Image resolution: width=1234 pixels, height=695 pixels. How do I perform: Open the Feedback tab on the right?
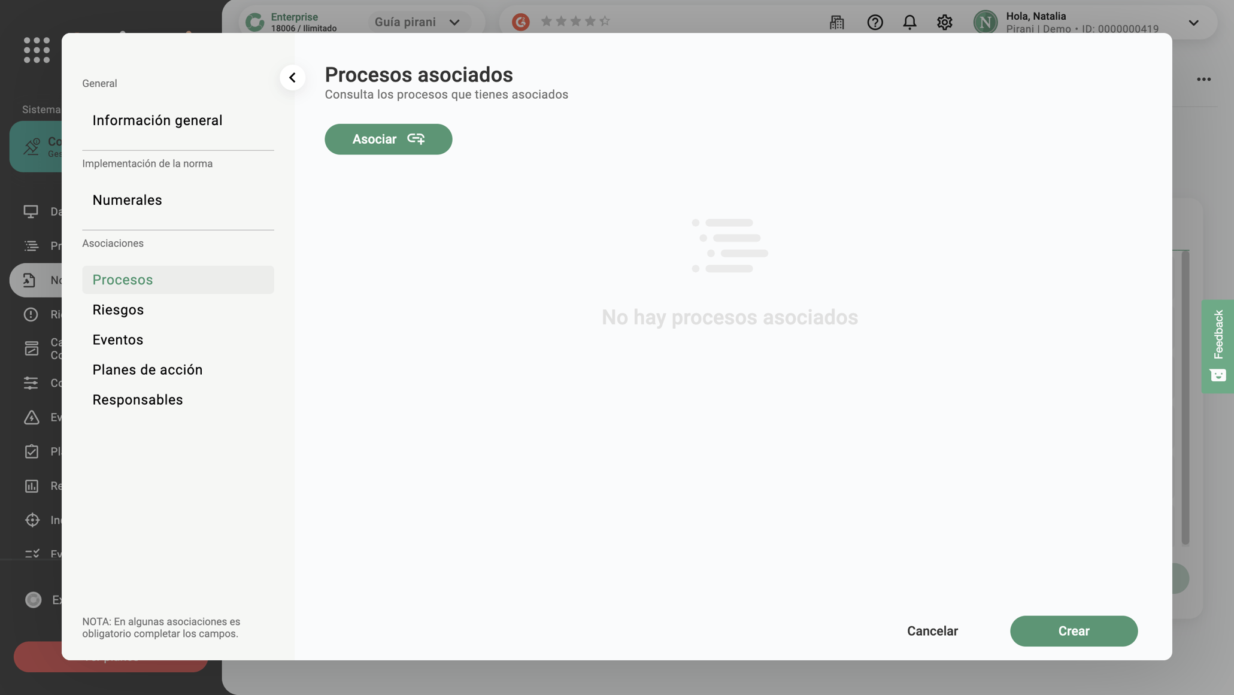pyautogui.click(x=1218, y=346)
